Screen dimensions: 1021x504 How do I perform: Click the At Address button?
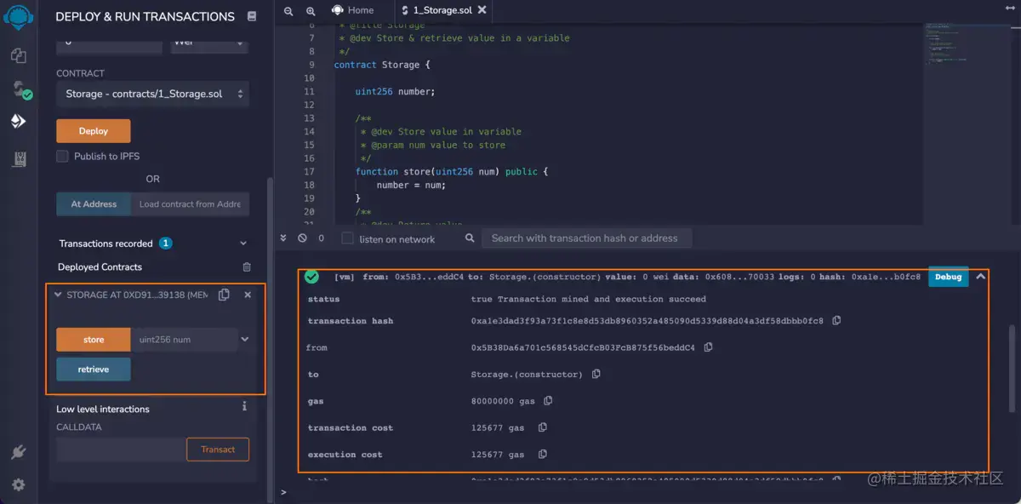pyautogui.click(x=94, y=204)
